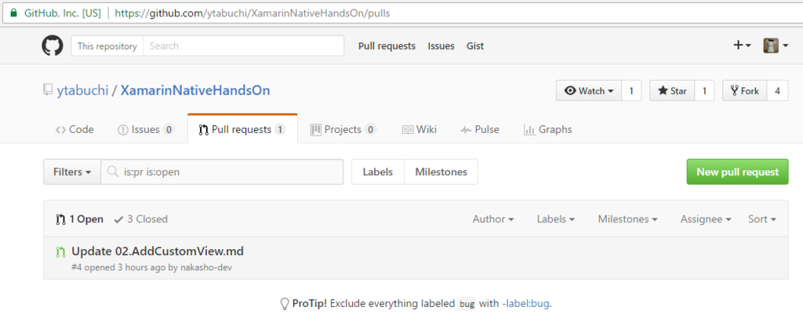
Task: Focus the repository Search field
Action: click(243, 45)
